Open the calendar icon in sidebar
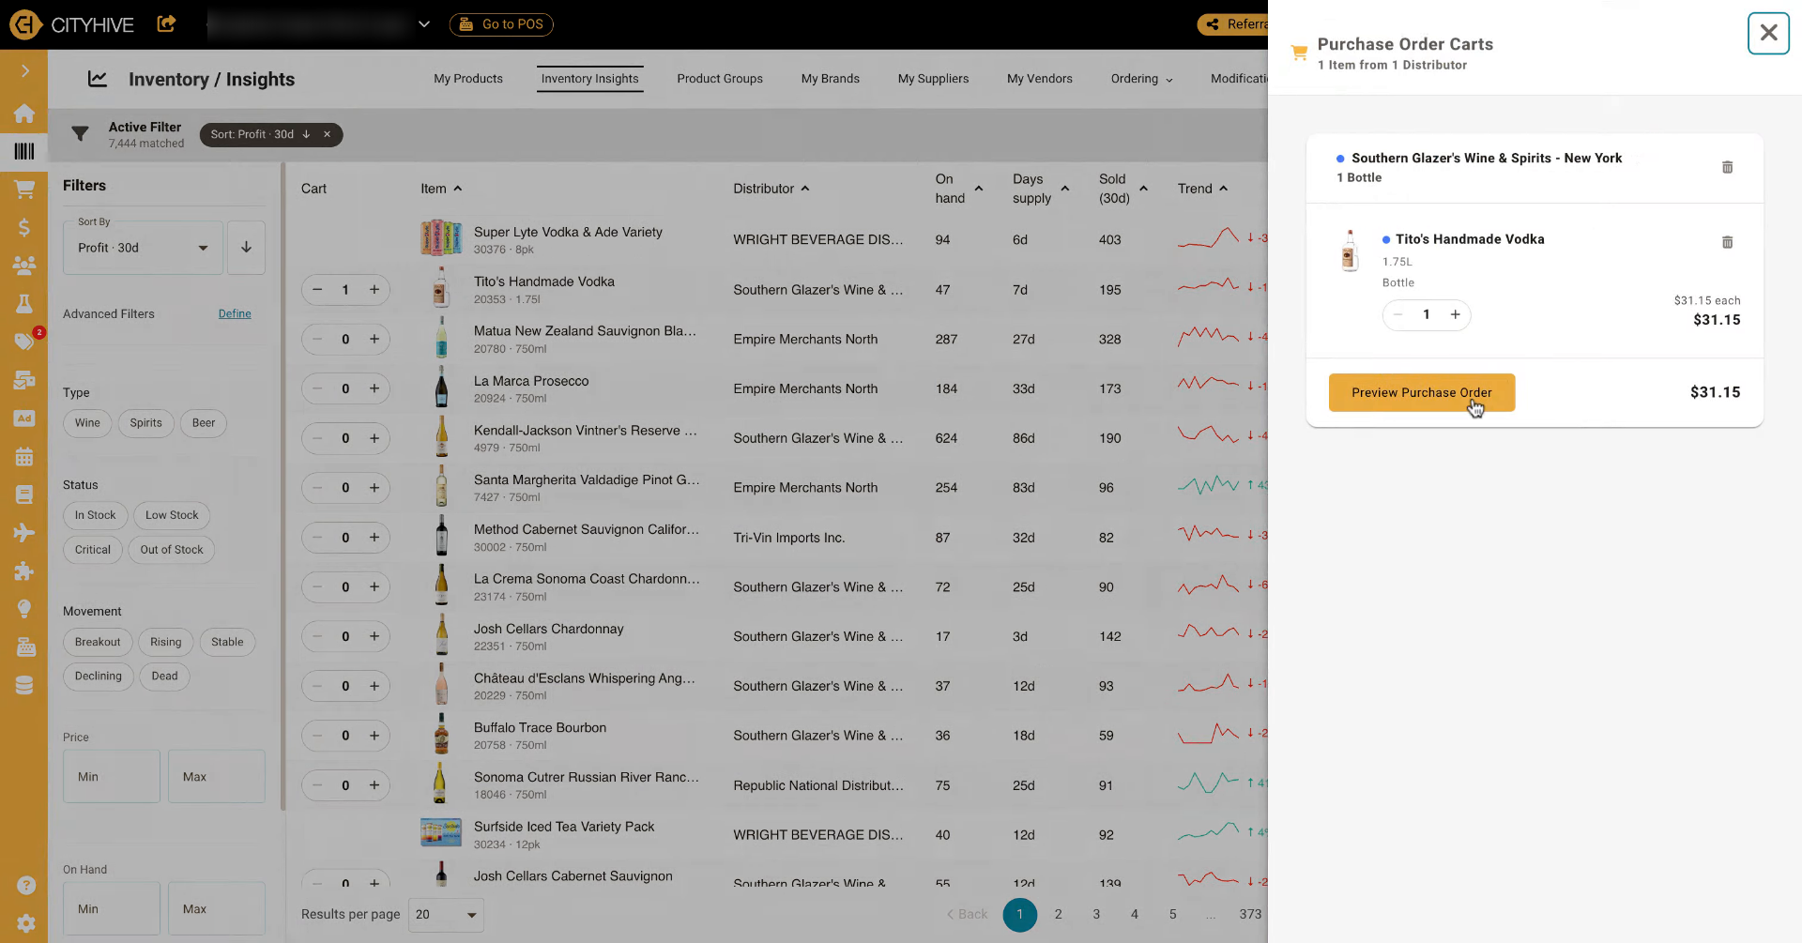The image size is (1802, 943). click(x=24, y=457)
